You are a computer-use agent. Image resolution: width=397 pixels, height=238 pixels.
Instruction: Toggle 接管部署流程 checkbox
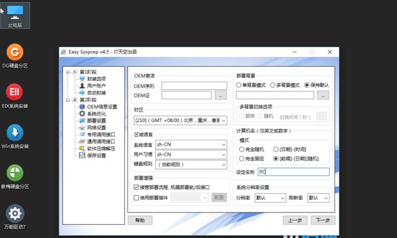[x=136, y=187]
